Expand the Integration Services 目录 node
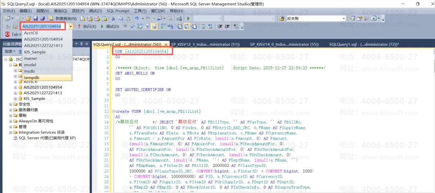 (x=10, y=132)
